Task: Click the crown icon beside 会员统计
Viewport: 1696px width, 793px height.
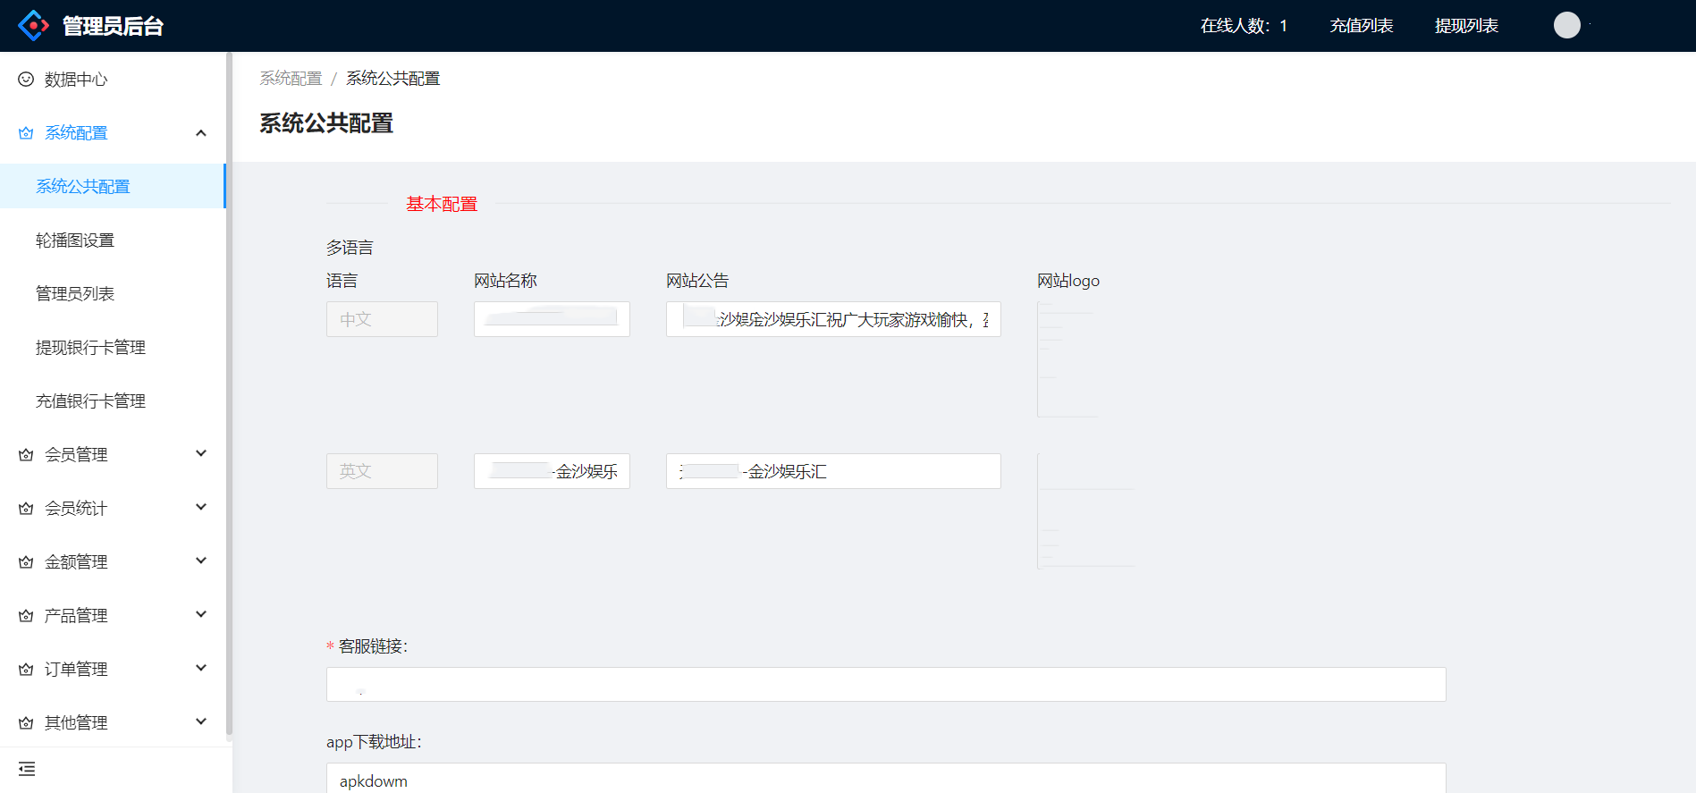Action: coord(26,509)
